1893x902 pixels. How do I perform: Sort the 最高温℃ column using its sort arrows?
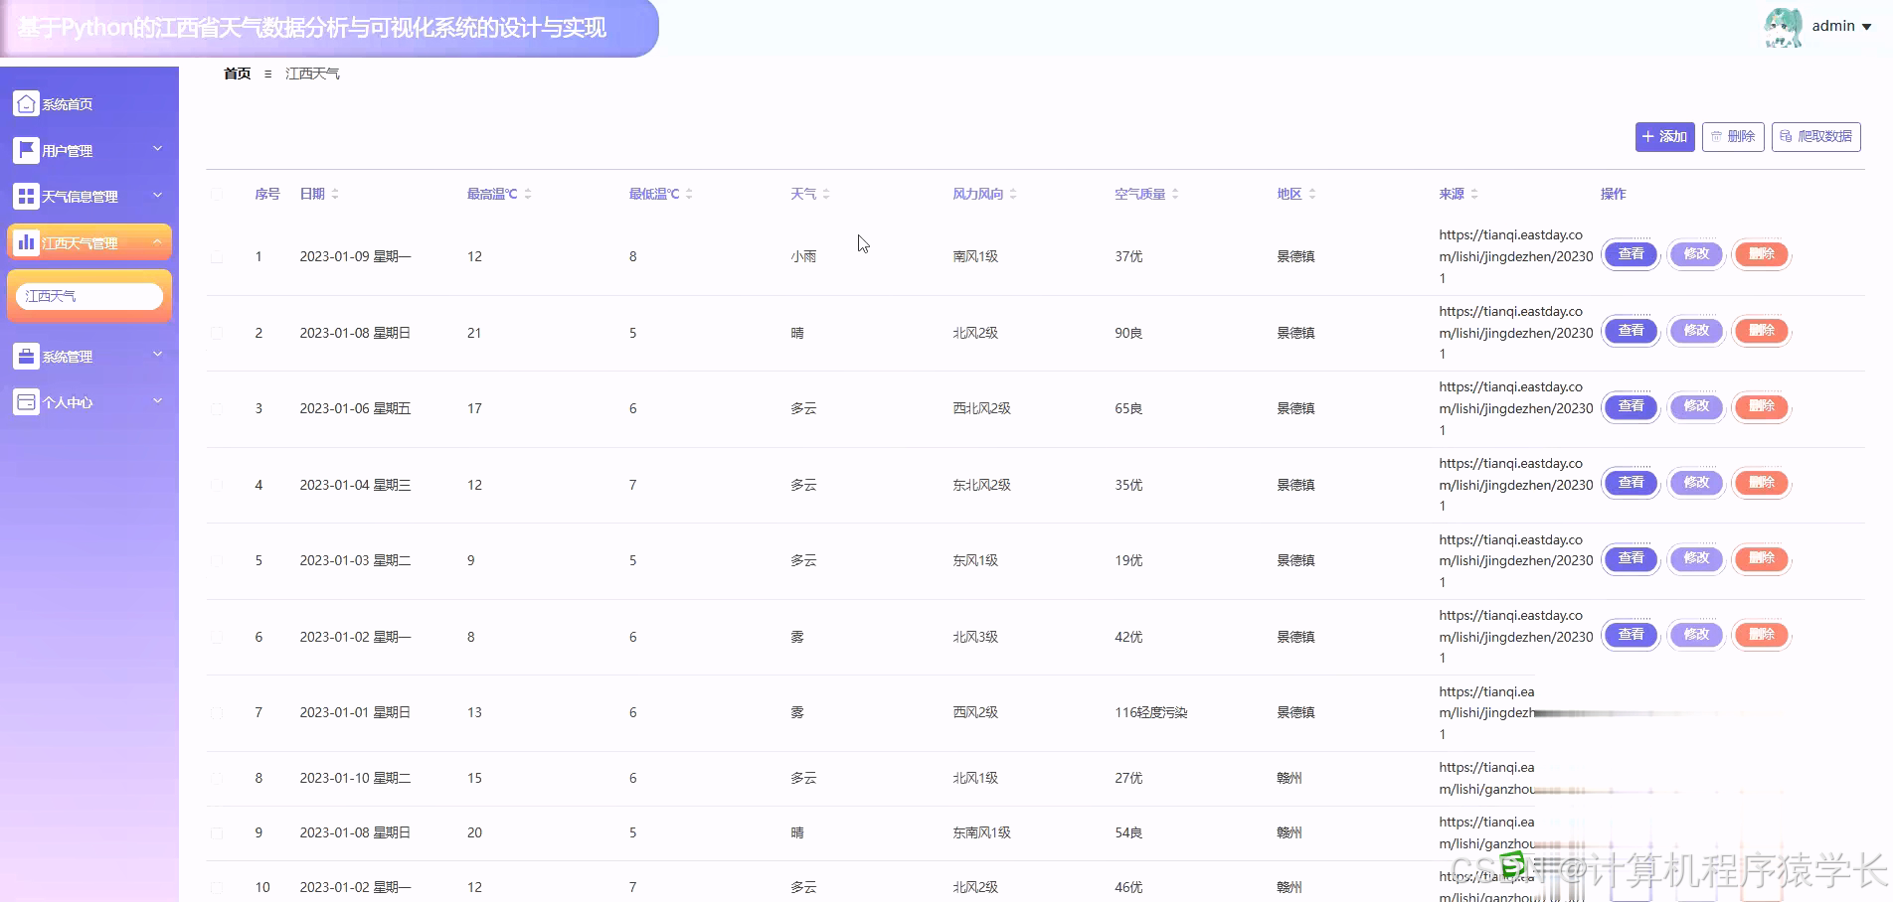[528, 194]
